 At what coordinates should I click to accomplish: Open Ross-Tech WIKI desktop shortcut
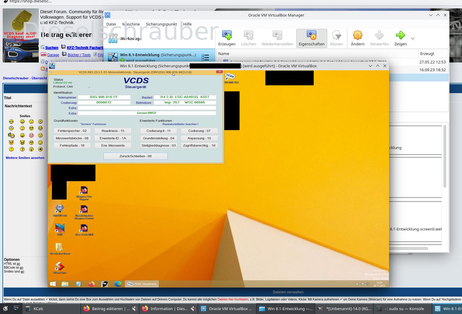(84, 230)
